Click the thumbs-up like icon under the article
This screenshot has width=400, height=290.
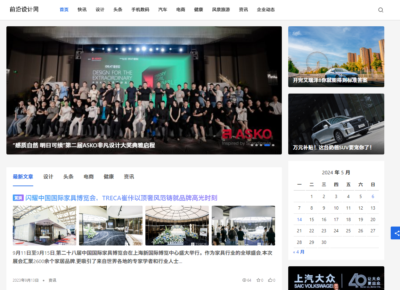tap(270, 280)
